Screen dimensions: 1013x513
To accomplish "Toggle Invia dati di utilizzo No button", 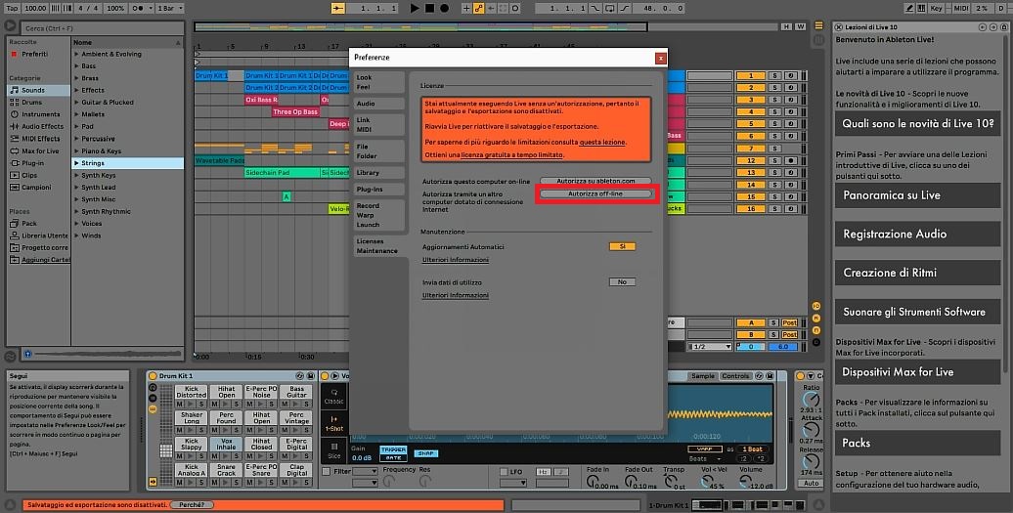I will pyautogui.click(x=622, y=282).
